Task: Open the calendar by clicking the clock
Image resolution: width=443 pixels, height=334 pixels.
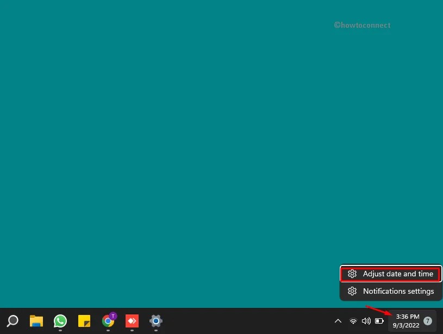Action: 407,317
